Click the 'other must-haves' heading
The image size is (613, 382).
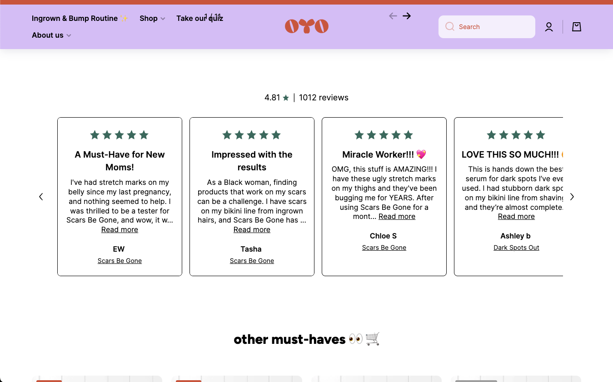307,339
